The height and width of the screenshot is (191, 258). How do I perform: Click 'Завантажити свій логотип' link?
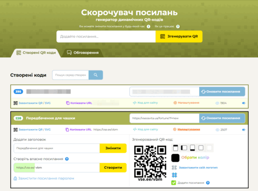[198, 168]
